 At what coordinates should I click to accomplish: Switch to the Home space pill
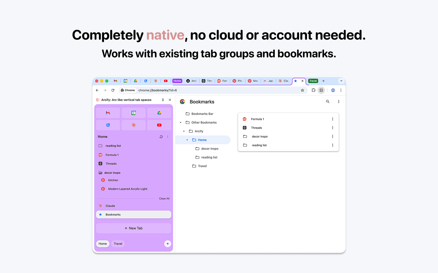(x=103, y=244)
